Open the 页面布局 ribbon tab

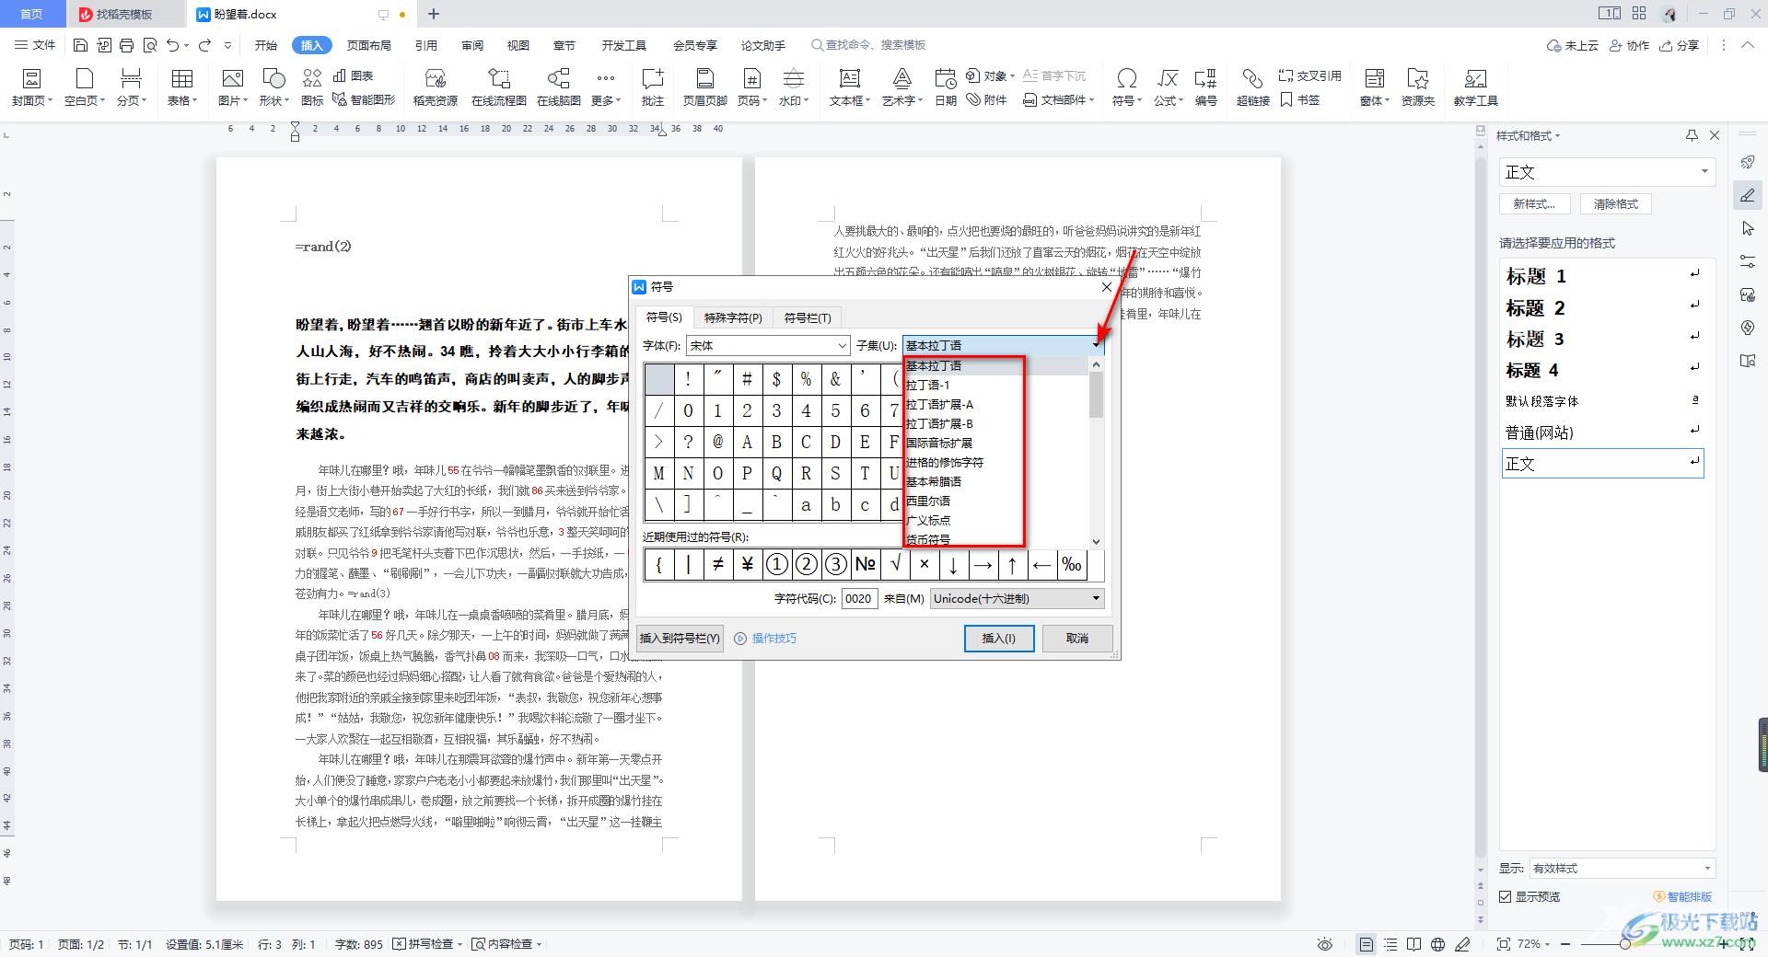368,45
